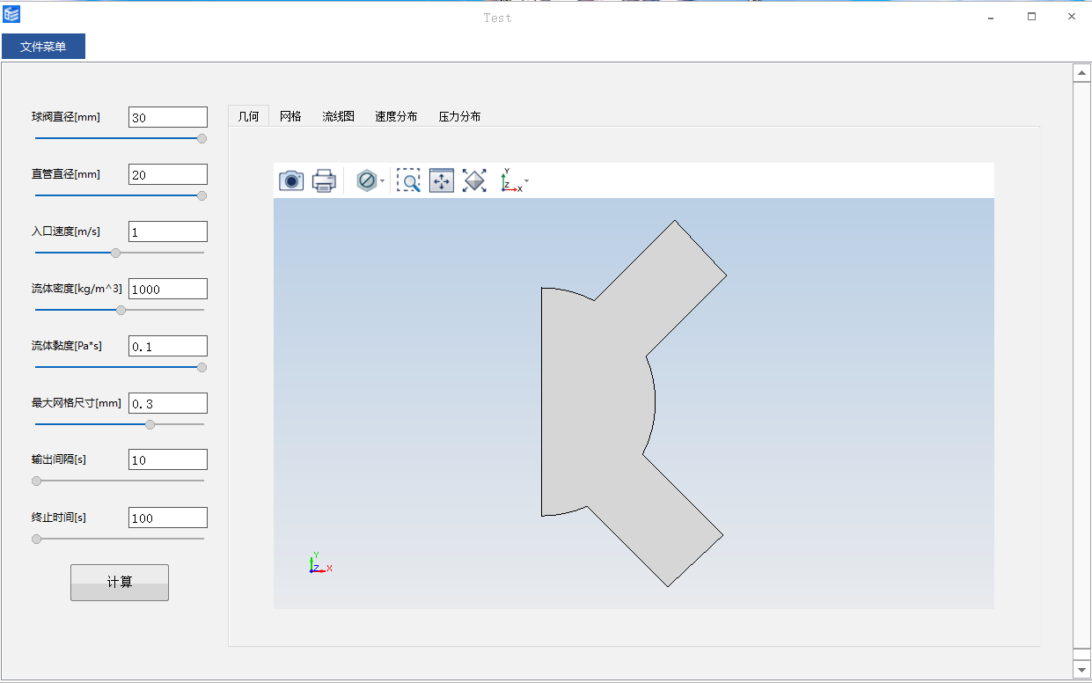Click the 直管直径 slider handle
Image resolution: width=1092 pixels, height=683 pixels.
point(202,195)
